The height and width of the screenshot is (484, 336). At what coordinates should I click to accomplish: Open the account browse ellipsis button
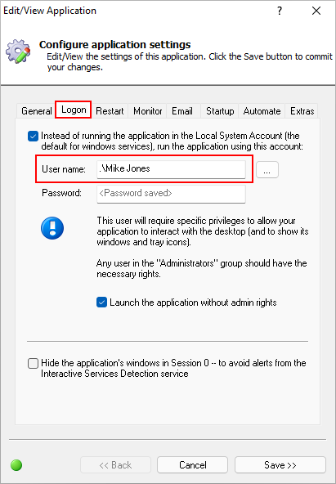tap(267, 169)
